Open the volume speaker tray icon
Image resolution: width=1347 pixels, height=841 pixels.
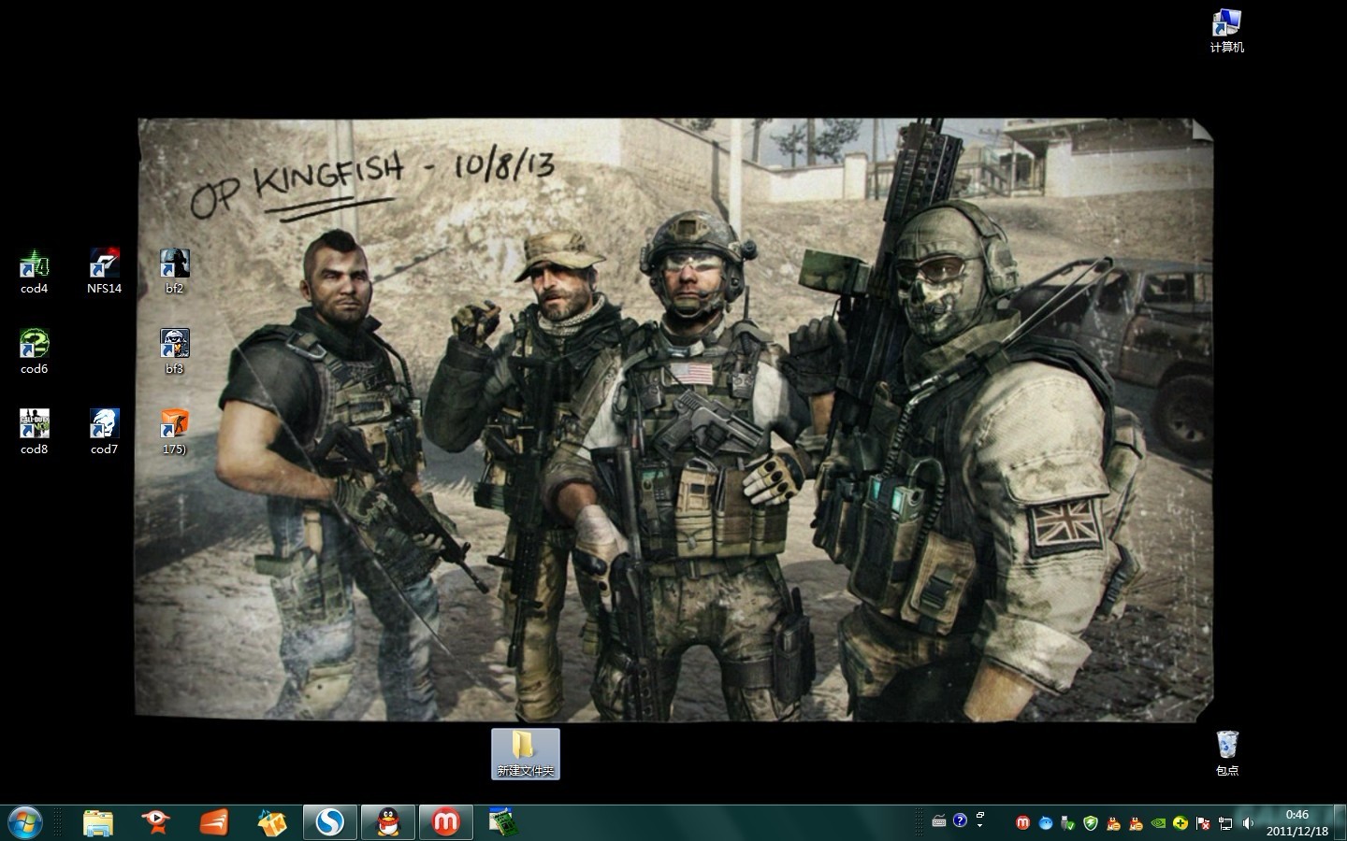[x=1248, y=823]
